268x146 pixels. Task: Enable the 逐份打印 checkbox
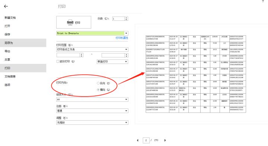(x=58, y=61)
